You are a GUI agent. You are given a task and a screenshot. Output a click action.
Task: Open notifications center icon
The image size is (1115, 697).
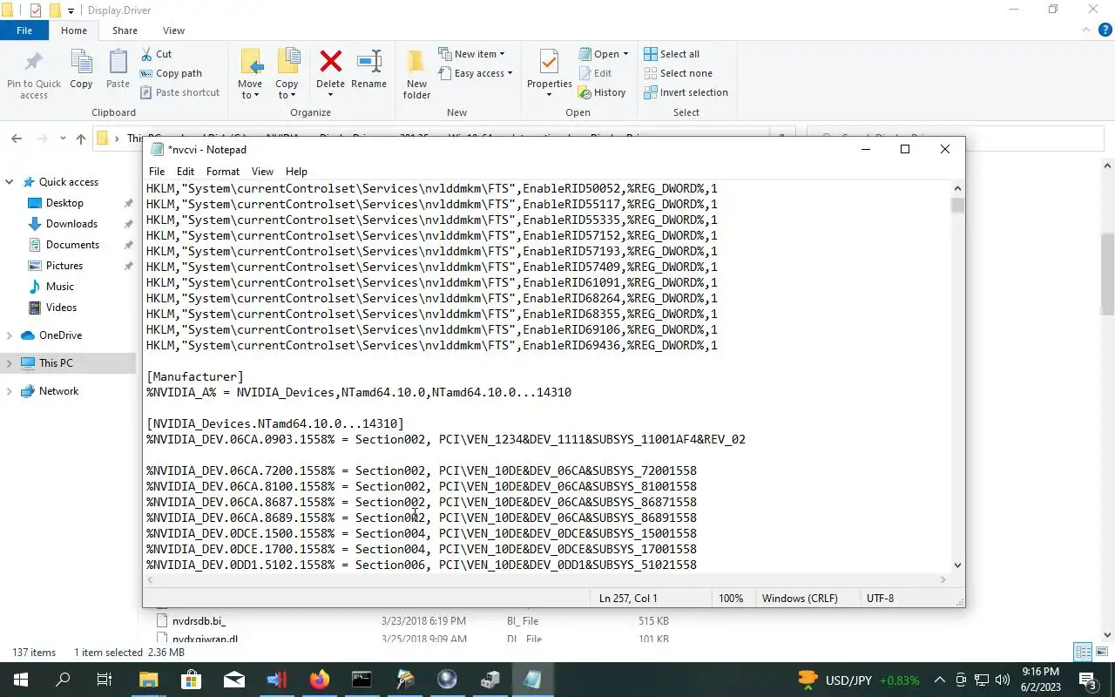tap(1088, 680)
